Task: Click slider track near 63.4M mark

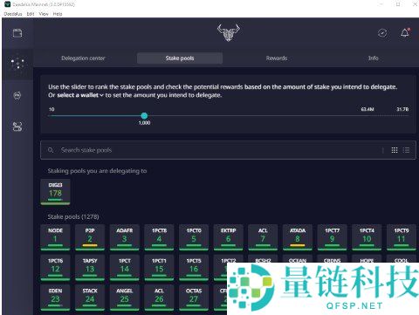Action: tap(367, 116)
